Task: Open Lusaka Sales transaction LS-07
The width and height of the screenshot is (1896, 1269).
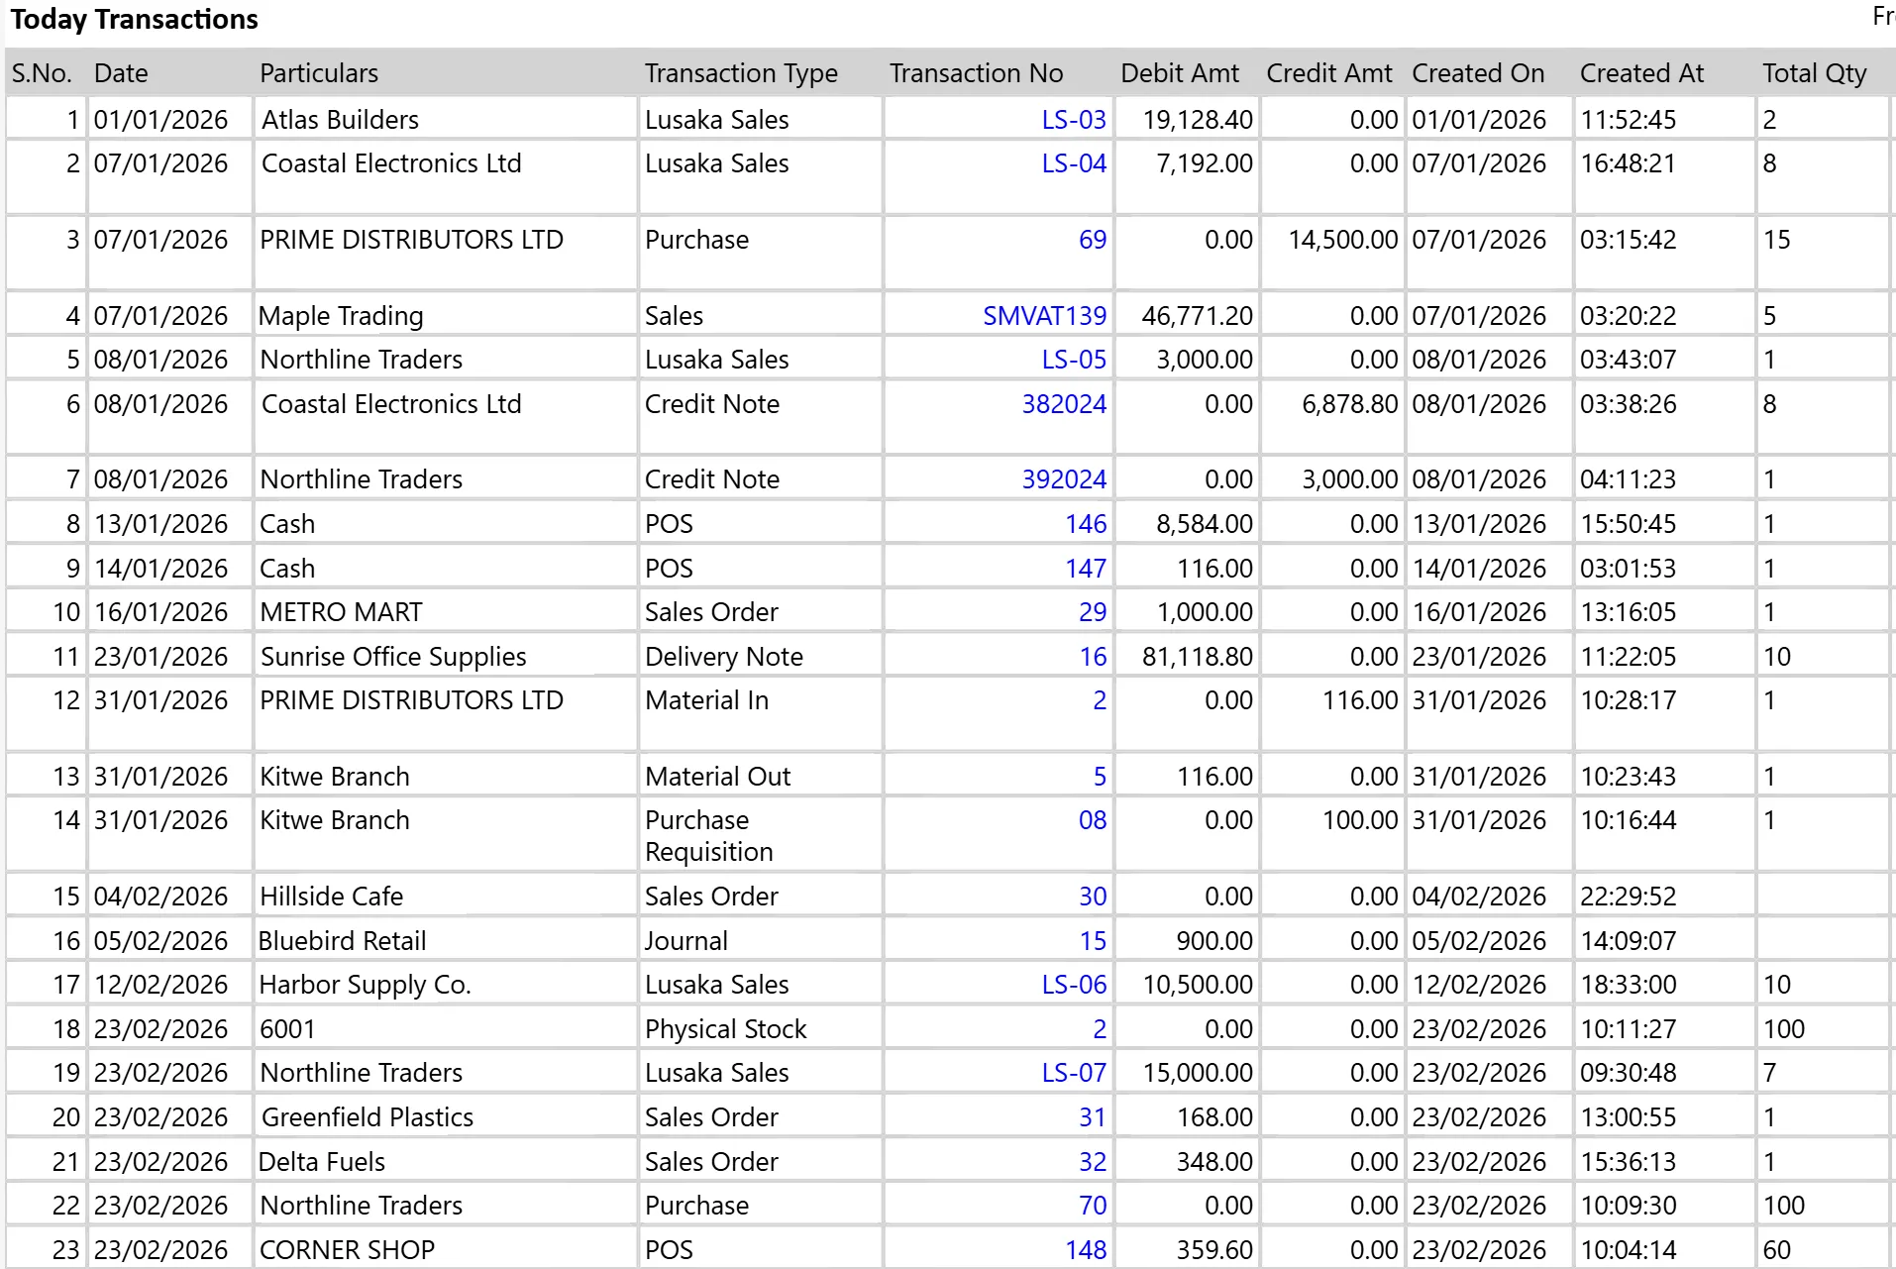Action: coord(1073,1073)
